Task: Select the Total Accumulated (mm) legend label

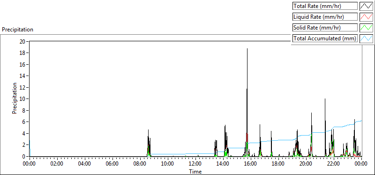Action: point(325,38)
